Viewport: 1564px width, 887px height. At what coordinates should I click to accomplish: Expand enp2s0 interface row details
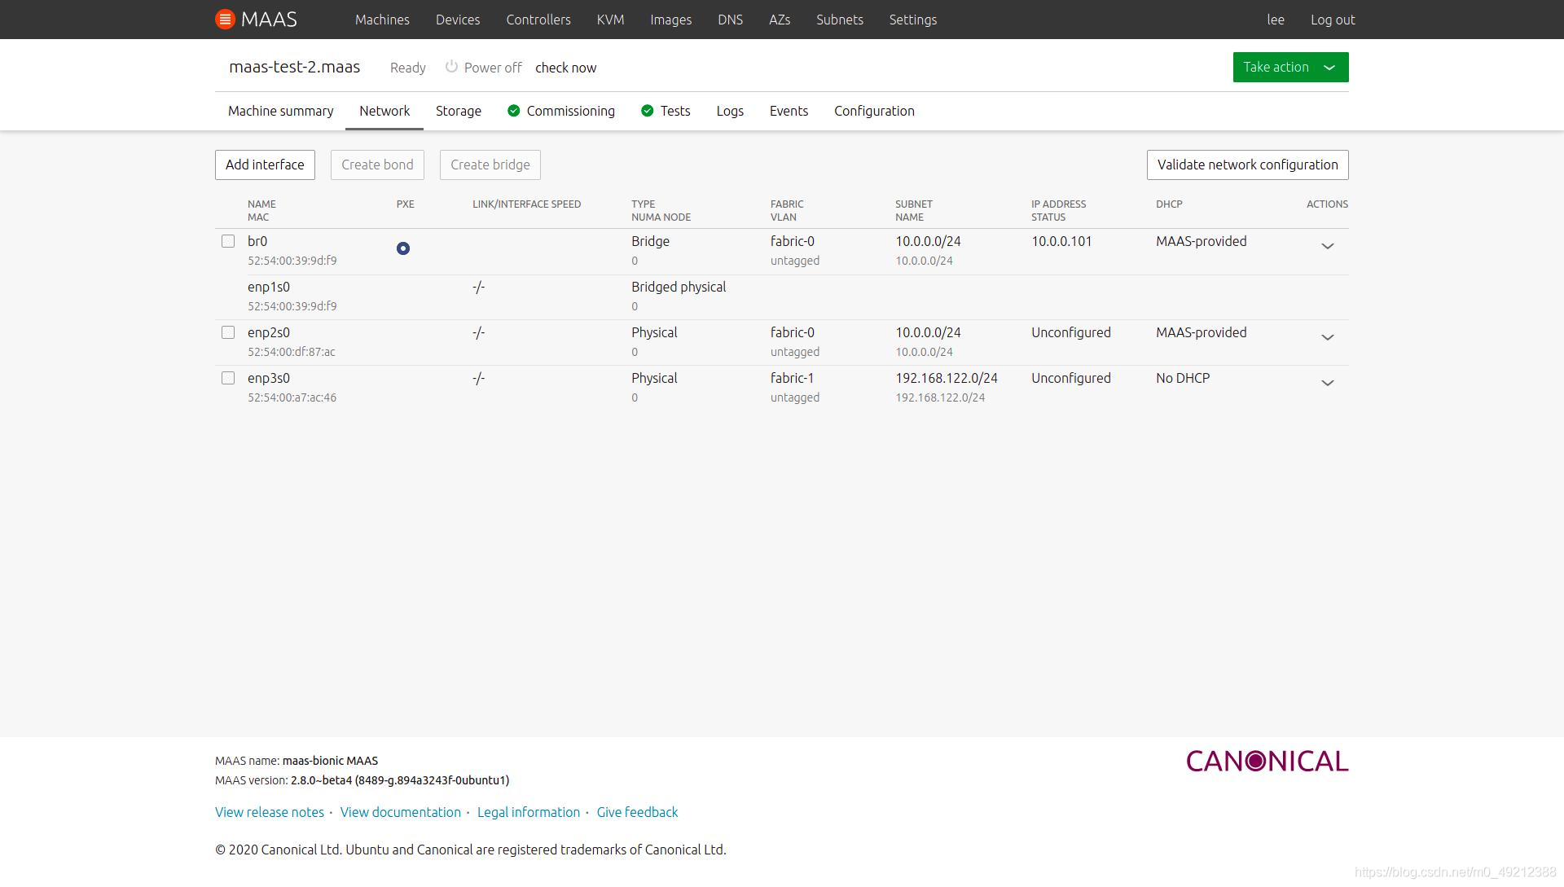(x=1327, y=337)
